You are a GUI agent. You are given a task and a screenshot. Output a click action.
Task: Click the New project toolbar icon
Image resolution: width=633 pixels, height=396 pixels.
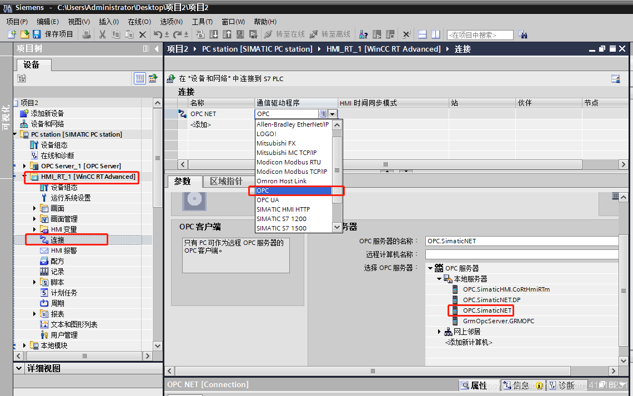point(12,34)
